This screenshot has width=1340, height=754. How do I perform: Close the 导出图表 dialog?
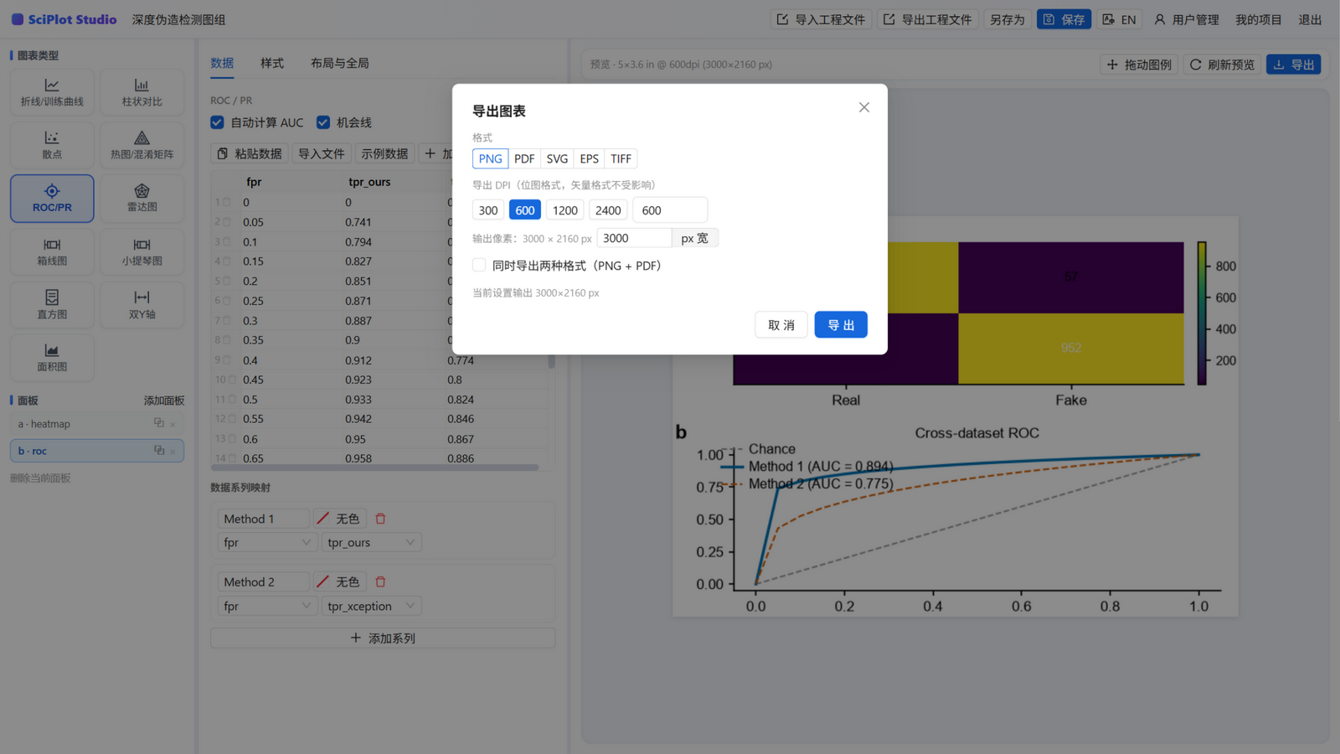coord(864,107)
